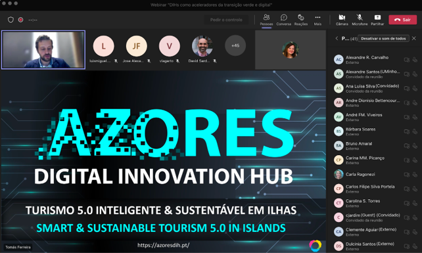Click the David Sard participant photo

pyautogui.click(x=202, y=46)
